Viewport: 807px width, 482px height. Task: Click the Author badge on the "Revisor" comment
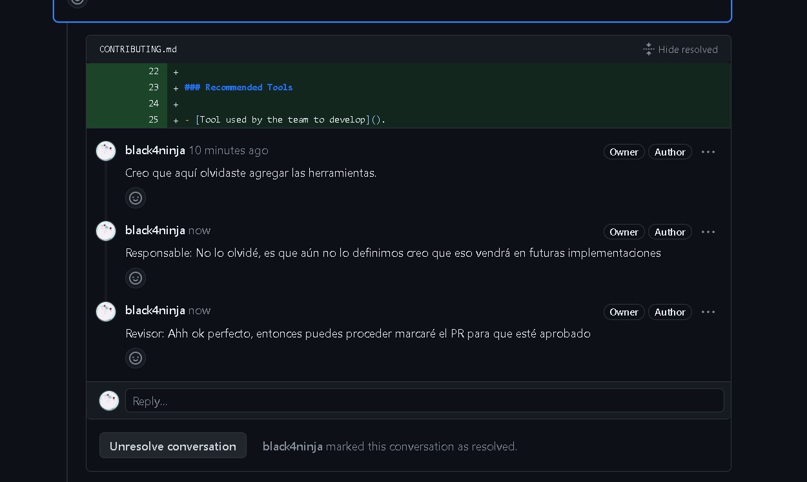pyautogui.click(x=669, y=312)
